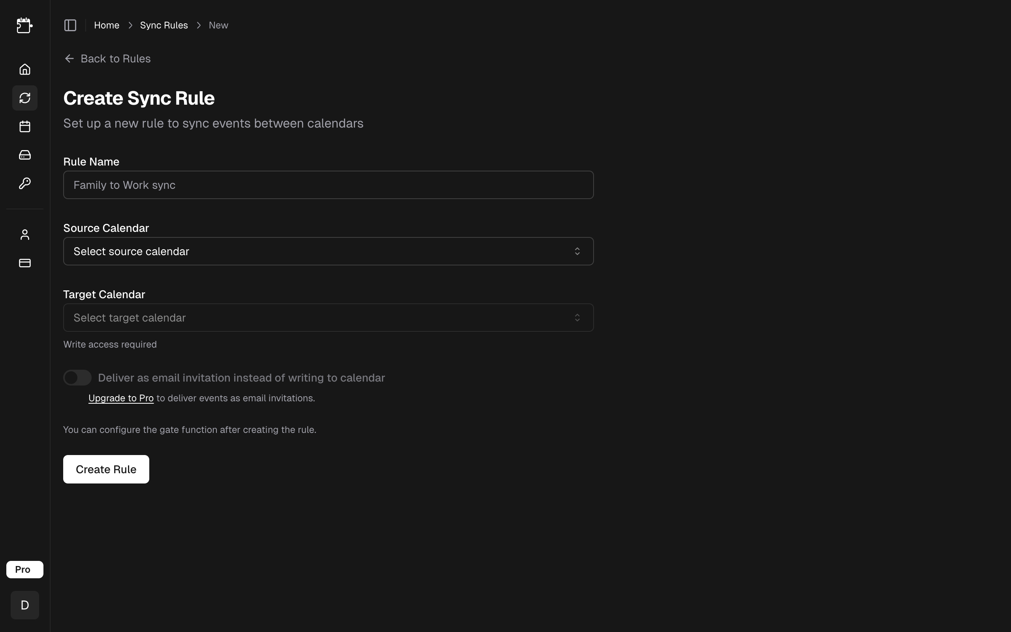This screenshot has height=632, width=1011.
Task: Open the storage/archive sidebar section
Action: [24, 155]
